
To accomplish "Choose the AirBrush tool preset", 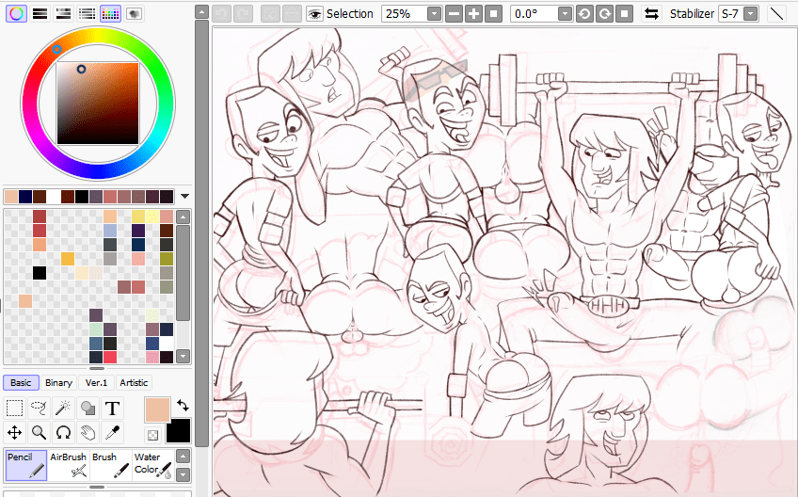I will [68, 465].
